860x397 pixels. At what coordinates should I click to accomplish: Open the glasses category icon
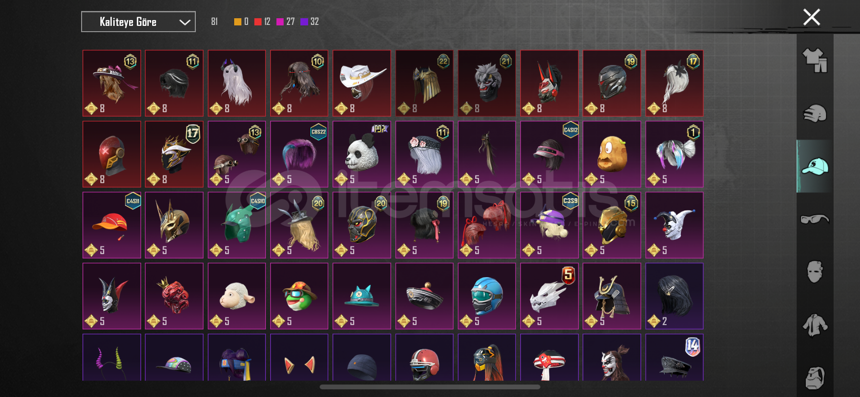pos(815,219)
